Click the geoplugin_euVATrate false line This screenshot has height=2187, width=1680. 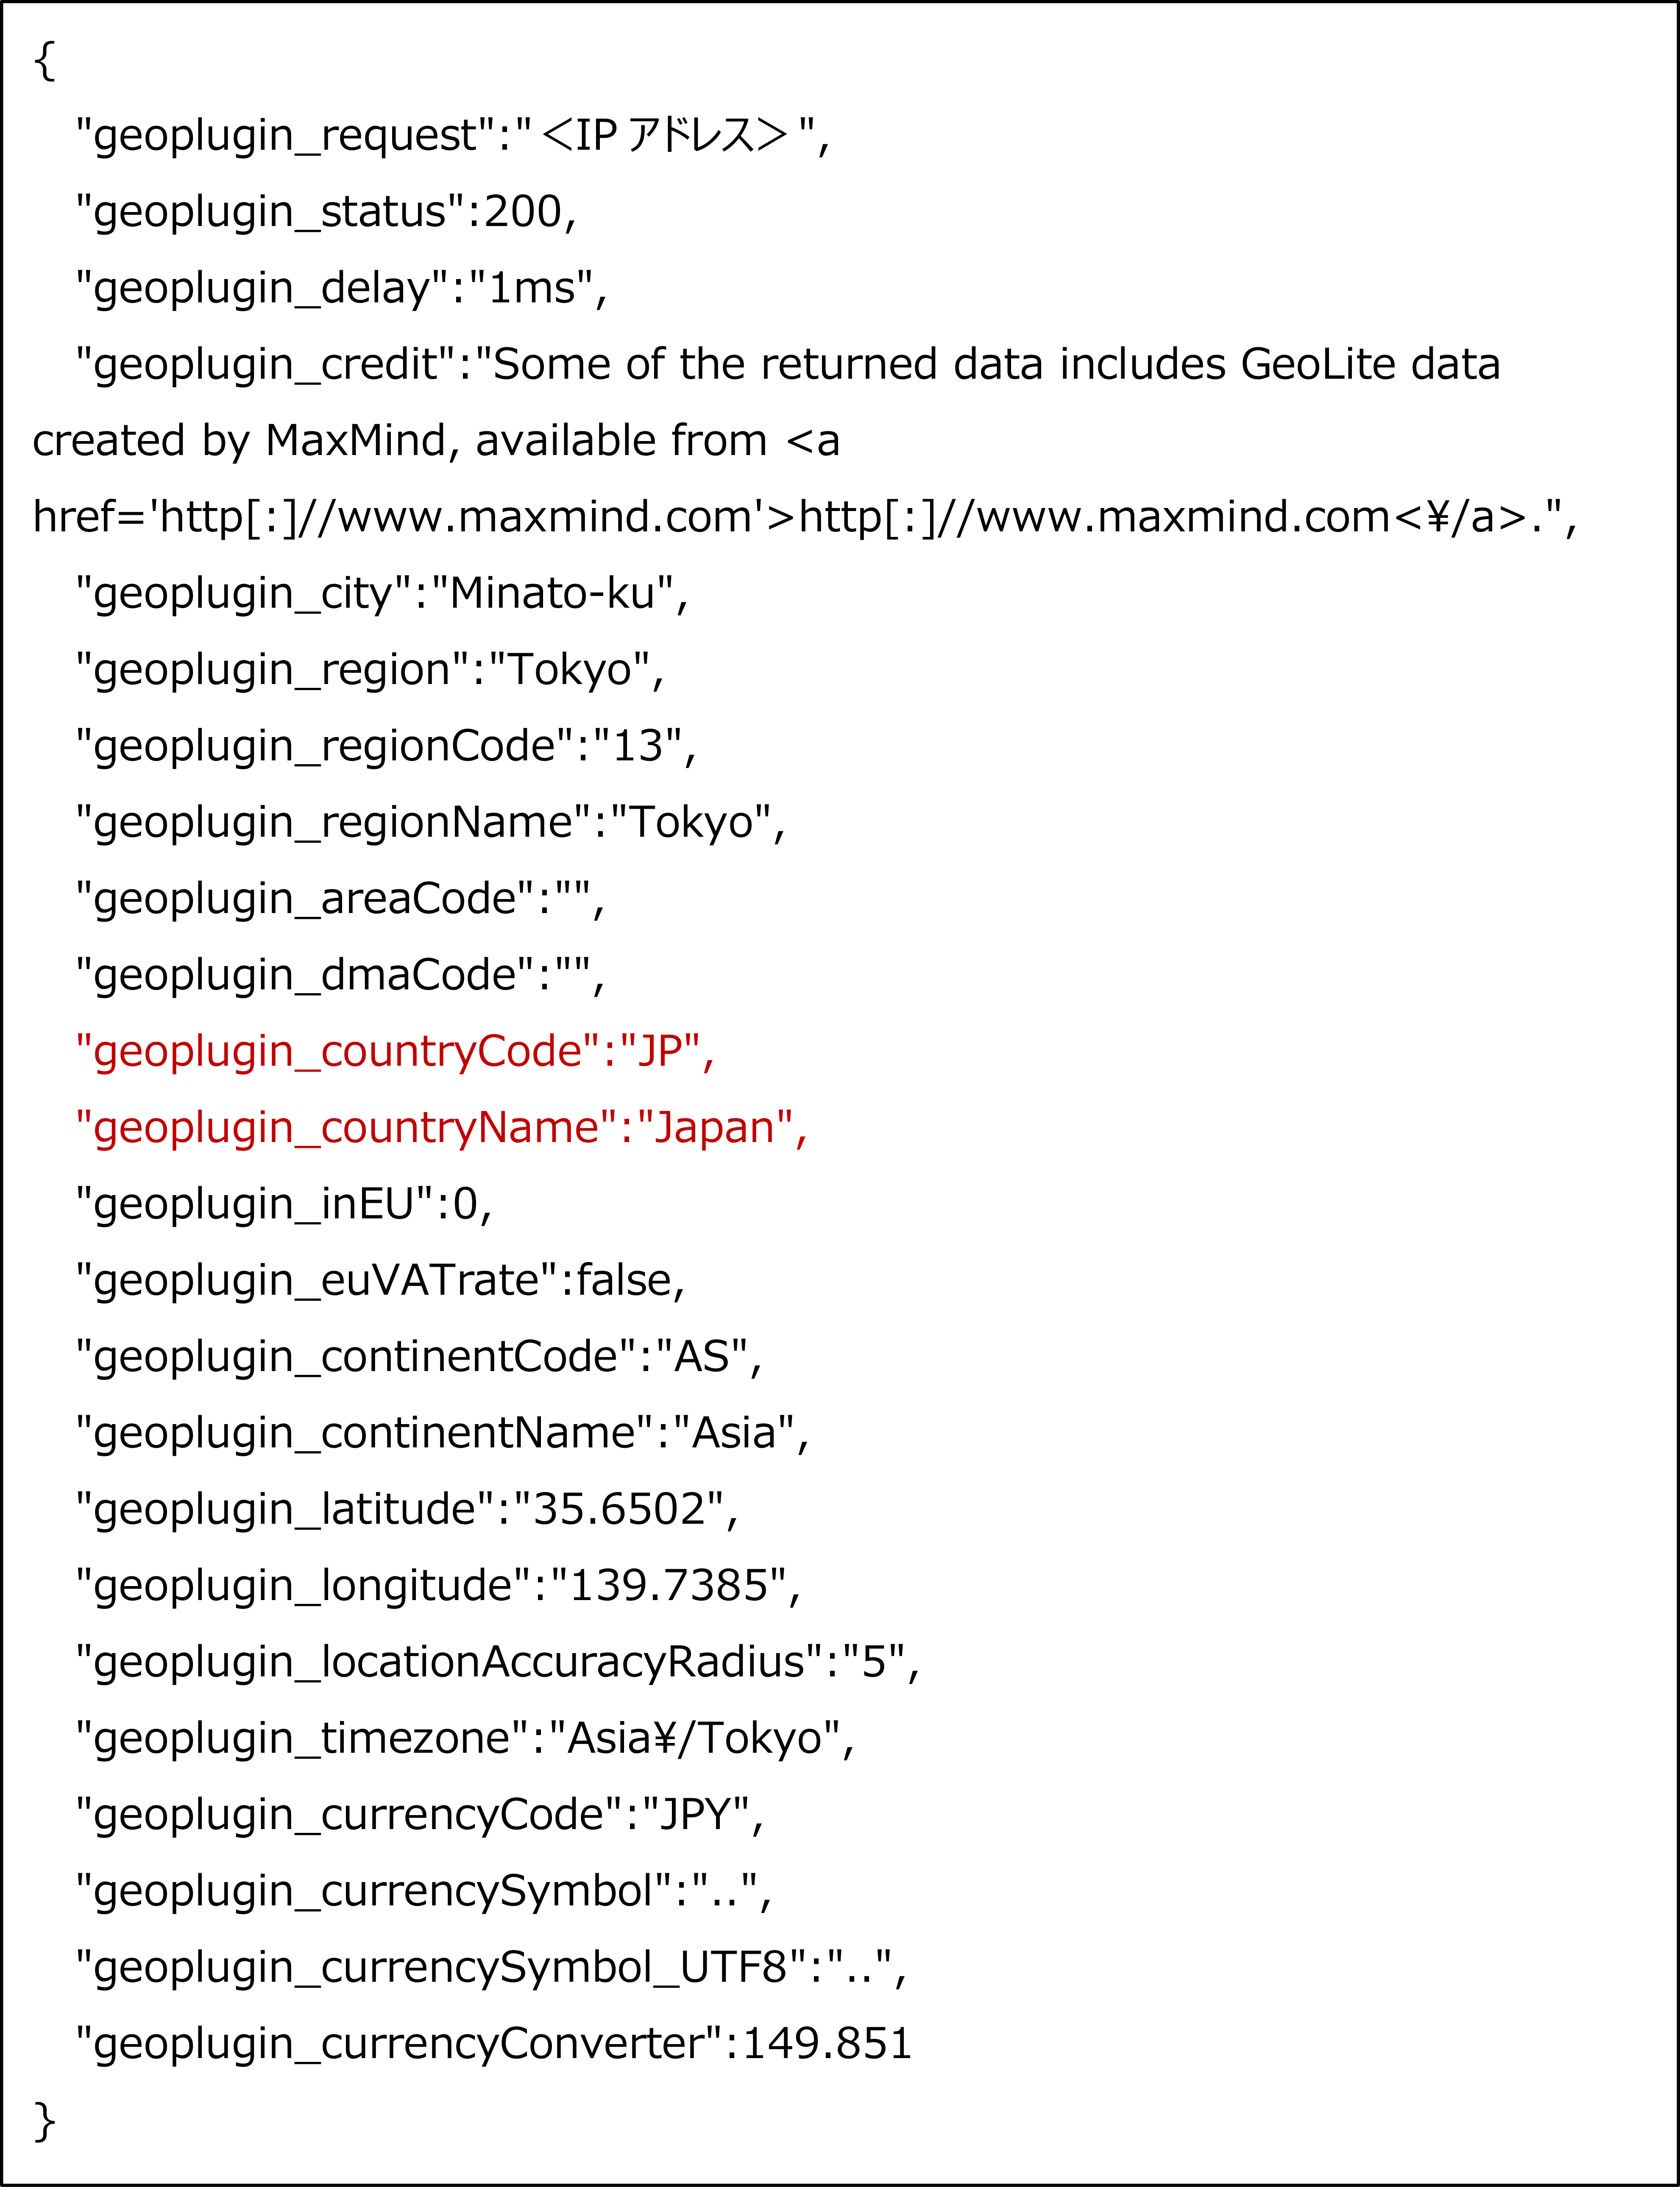(x=380, y=1281)
